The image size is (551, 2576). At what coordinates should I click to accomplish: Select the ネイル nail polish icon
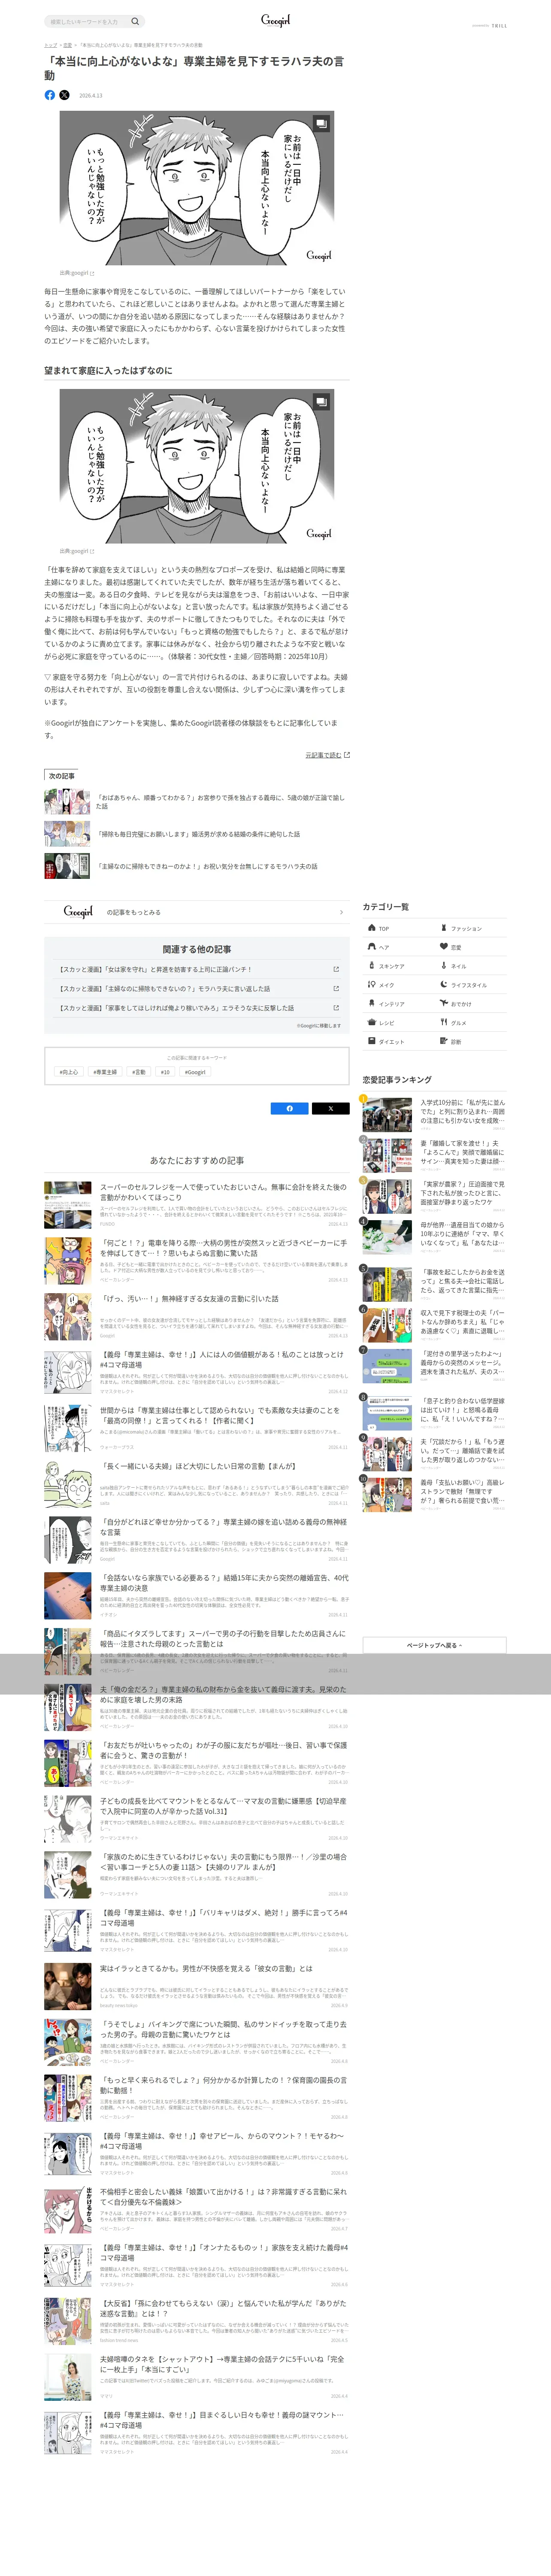444,966
